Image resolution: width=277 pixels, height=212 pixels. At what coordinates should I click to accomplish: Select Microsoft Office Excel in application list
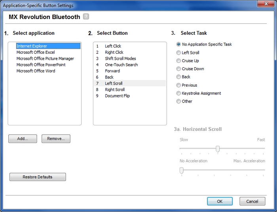click(36, 52)
